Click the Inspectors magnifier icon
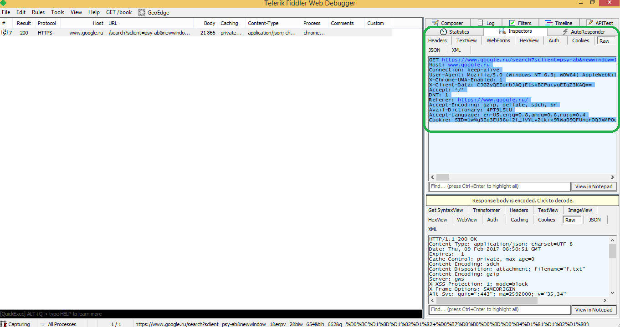 coord(502,31)
